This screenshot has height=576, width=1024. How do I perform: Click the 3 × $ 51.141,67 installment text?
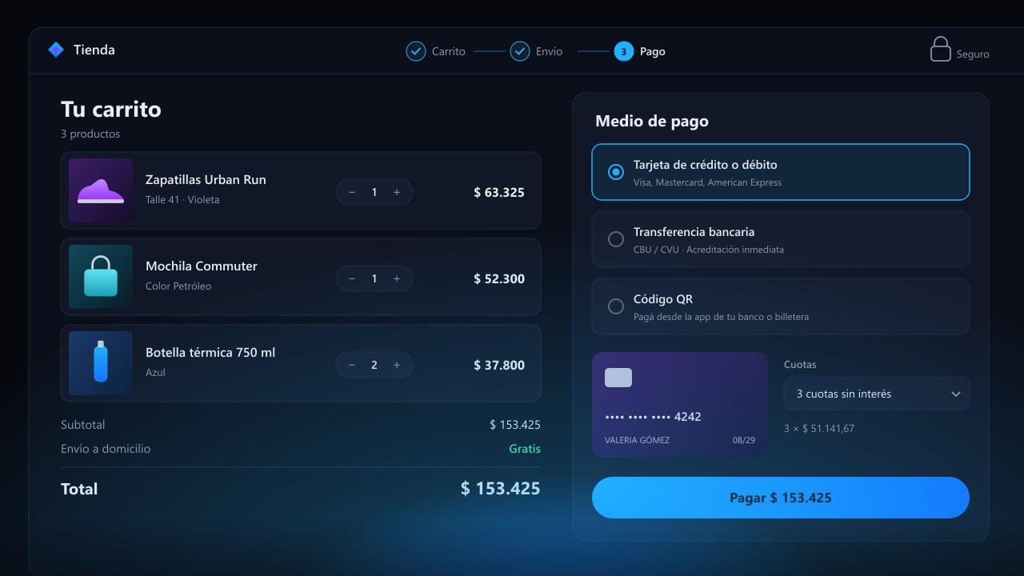coord(819,428)
